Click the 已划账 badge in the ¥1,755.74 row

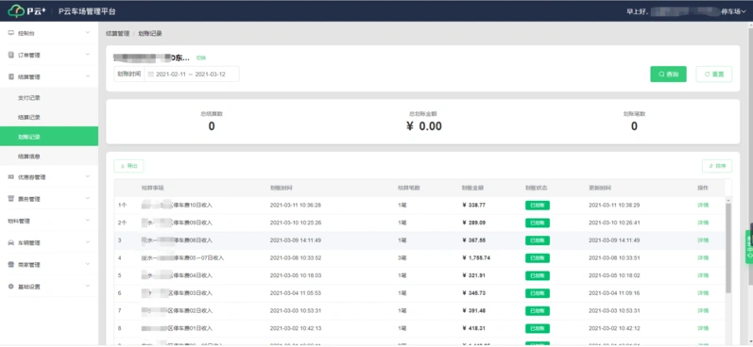pyautogui.click(x=538, y=257)
